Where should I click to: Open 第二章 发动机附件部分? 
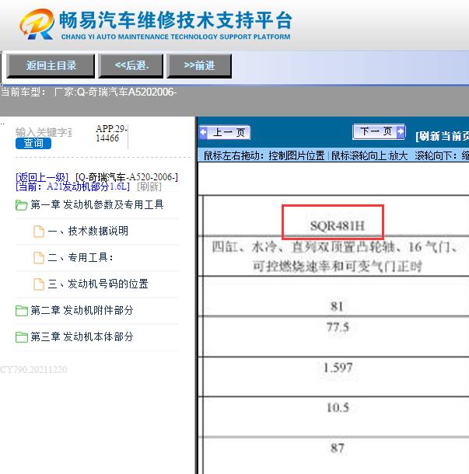pyautogui.click(x=82, y=310)
